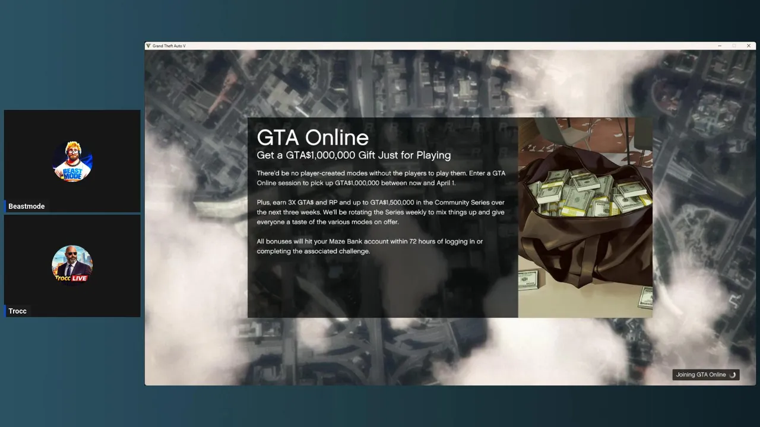Select the Beastmode name label

27,206
